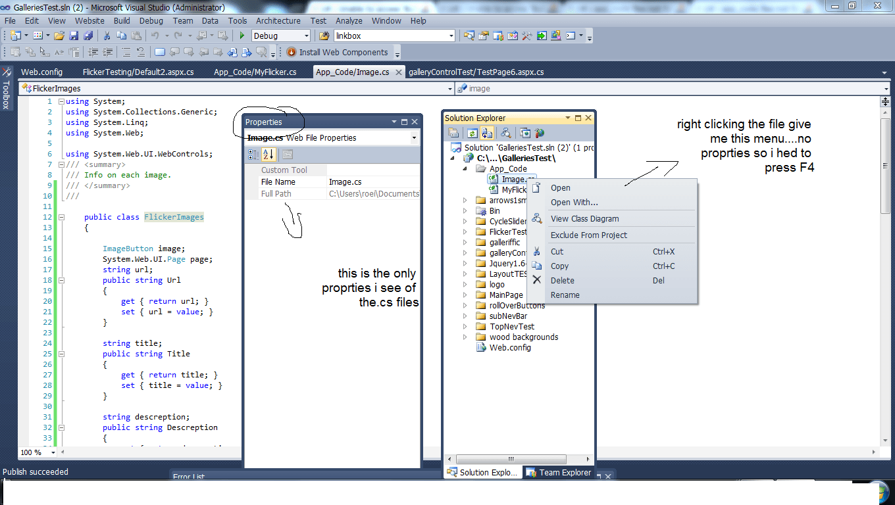
Task: Collapse the App_Code folder in Solution Explorer
Action: pyautogui.click(x=463, y=168)
